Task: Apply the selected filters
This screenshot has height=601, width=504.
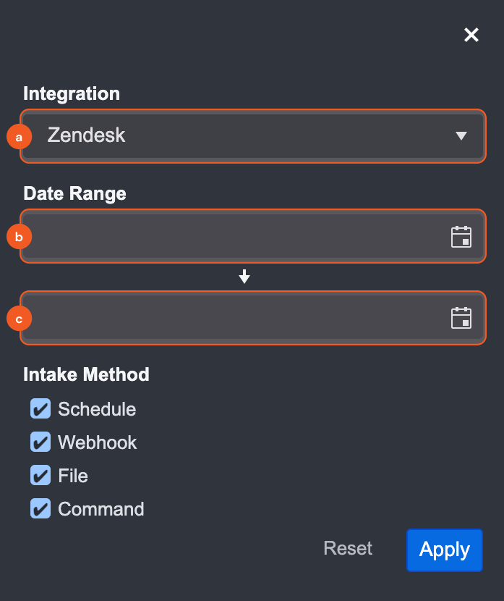Action: click(444, 550)
